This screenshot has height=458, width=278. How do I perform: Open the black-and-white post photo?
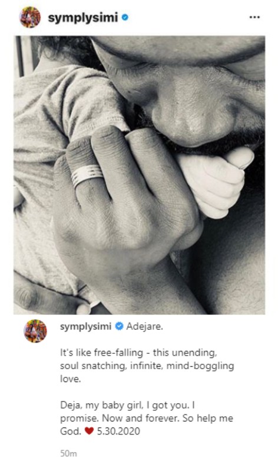(x=139, y=175)
